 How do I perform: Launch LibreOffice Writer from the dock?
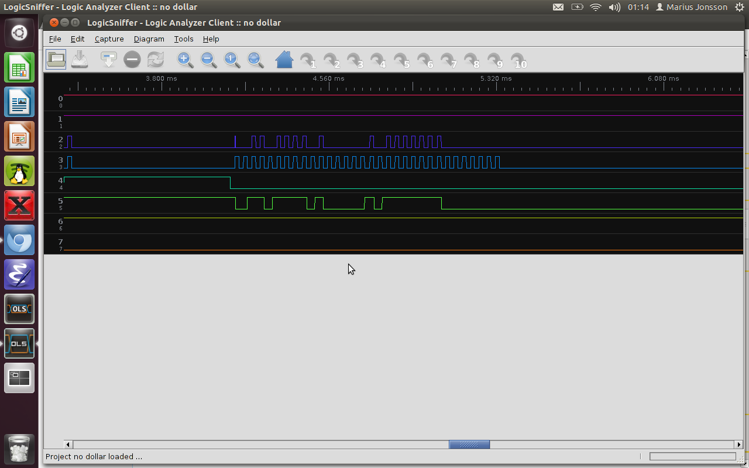point(19,102)
